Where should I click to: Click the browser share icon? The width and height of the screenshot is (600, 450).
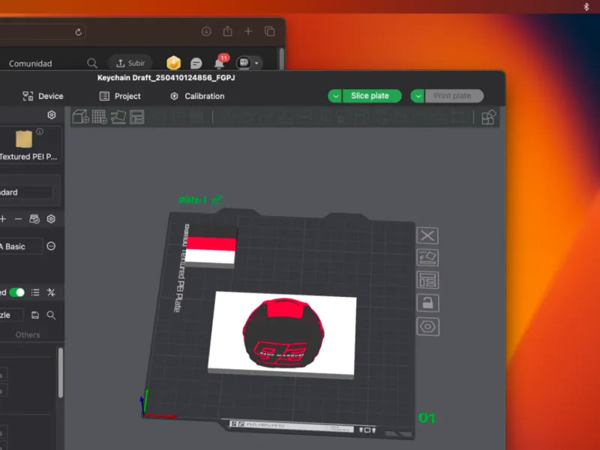[228, 31]
